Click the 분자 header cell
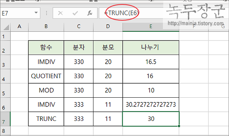The width and height of the screenshot is (229, 136). 79,48
